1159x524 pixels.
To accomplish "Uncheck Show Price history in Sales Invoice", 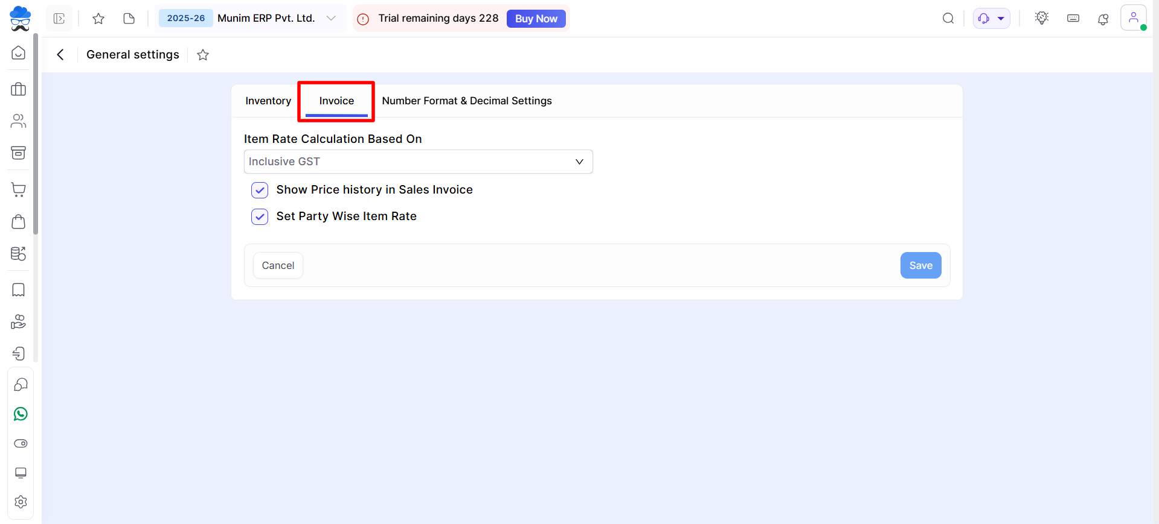I will [x=260, y=190].
